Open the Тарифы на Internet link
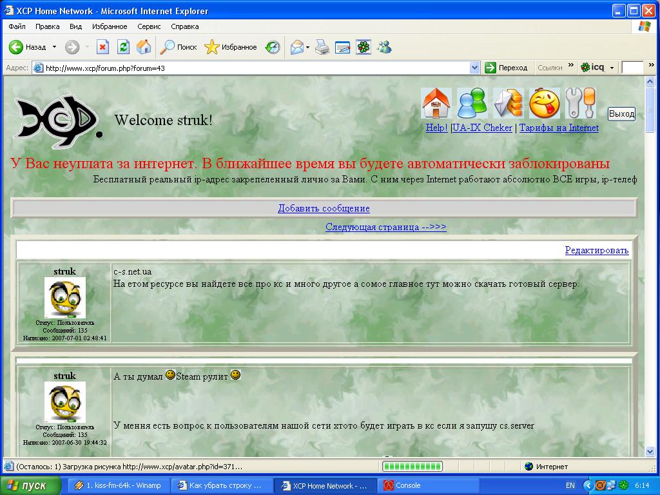The image size is (660, 495). [559, 128]
